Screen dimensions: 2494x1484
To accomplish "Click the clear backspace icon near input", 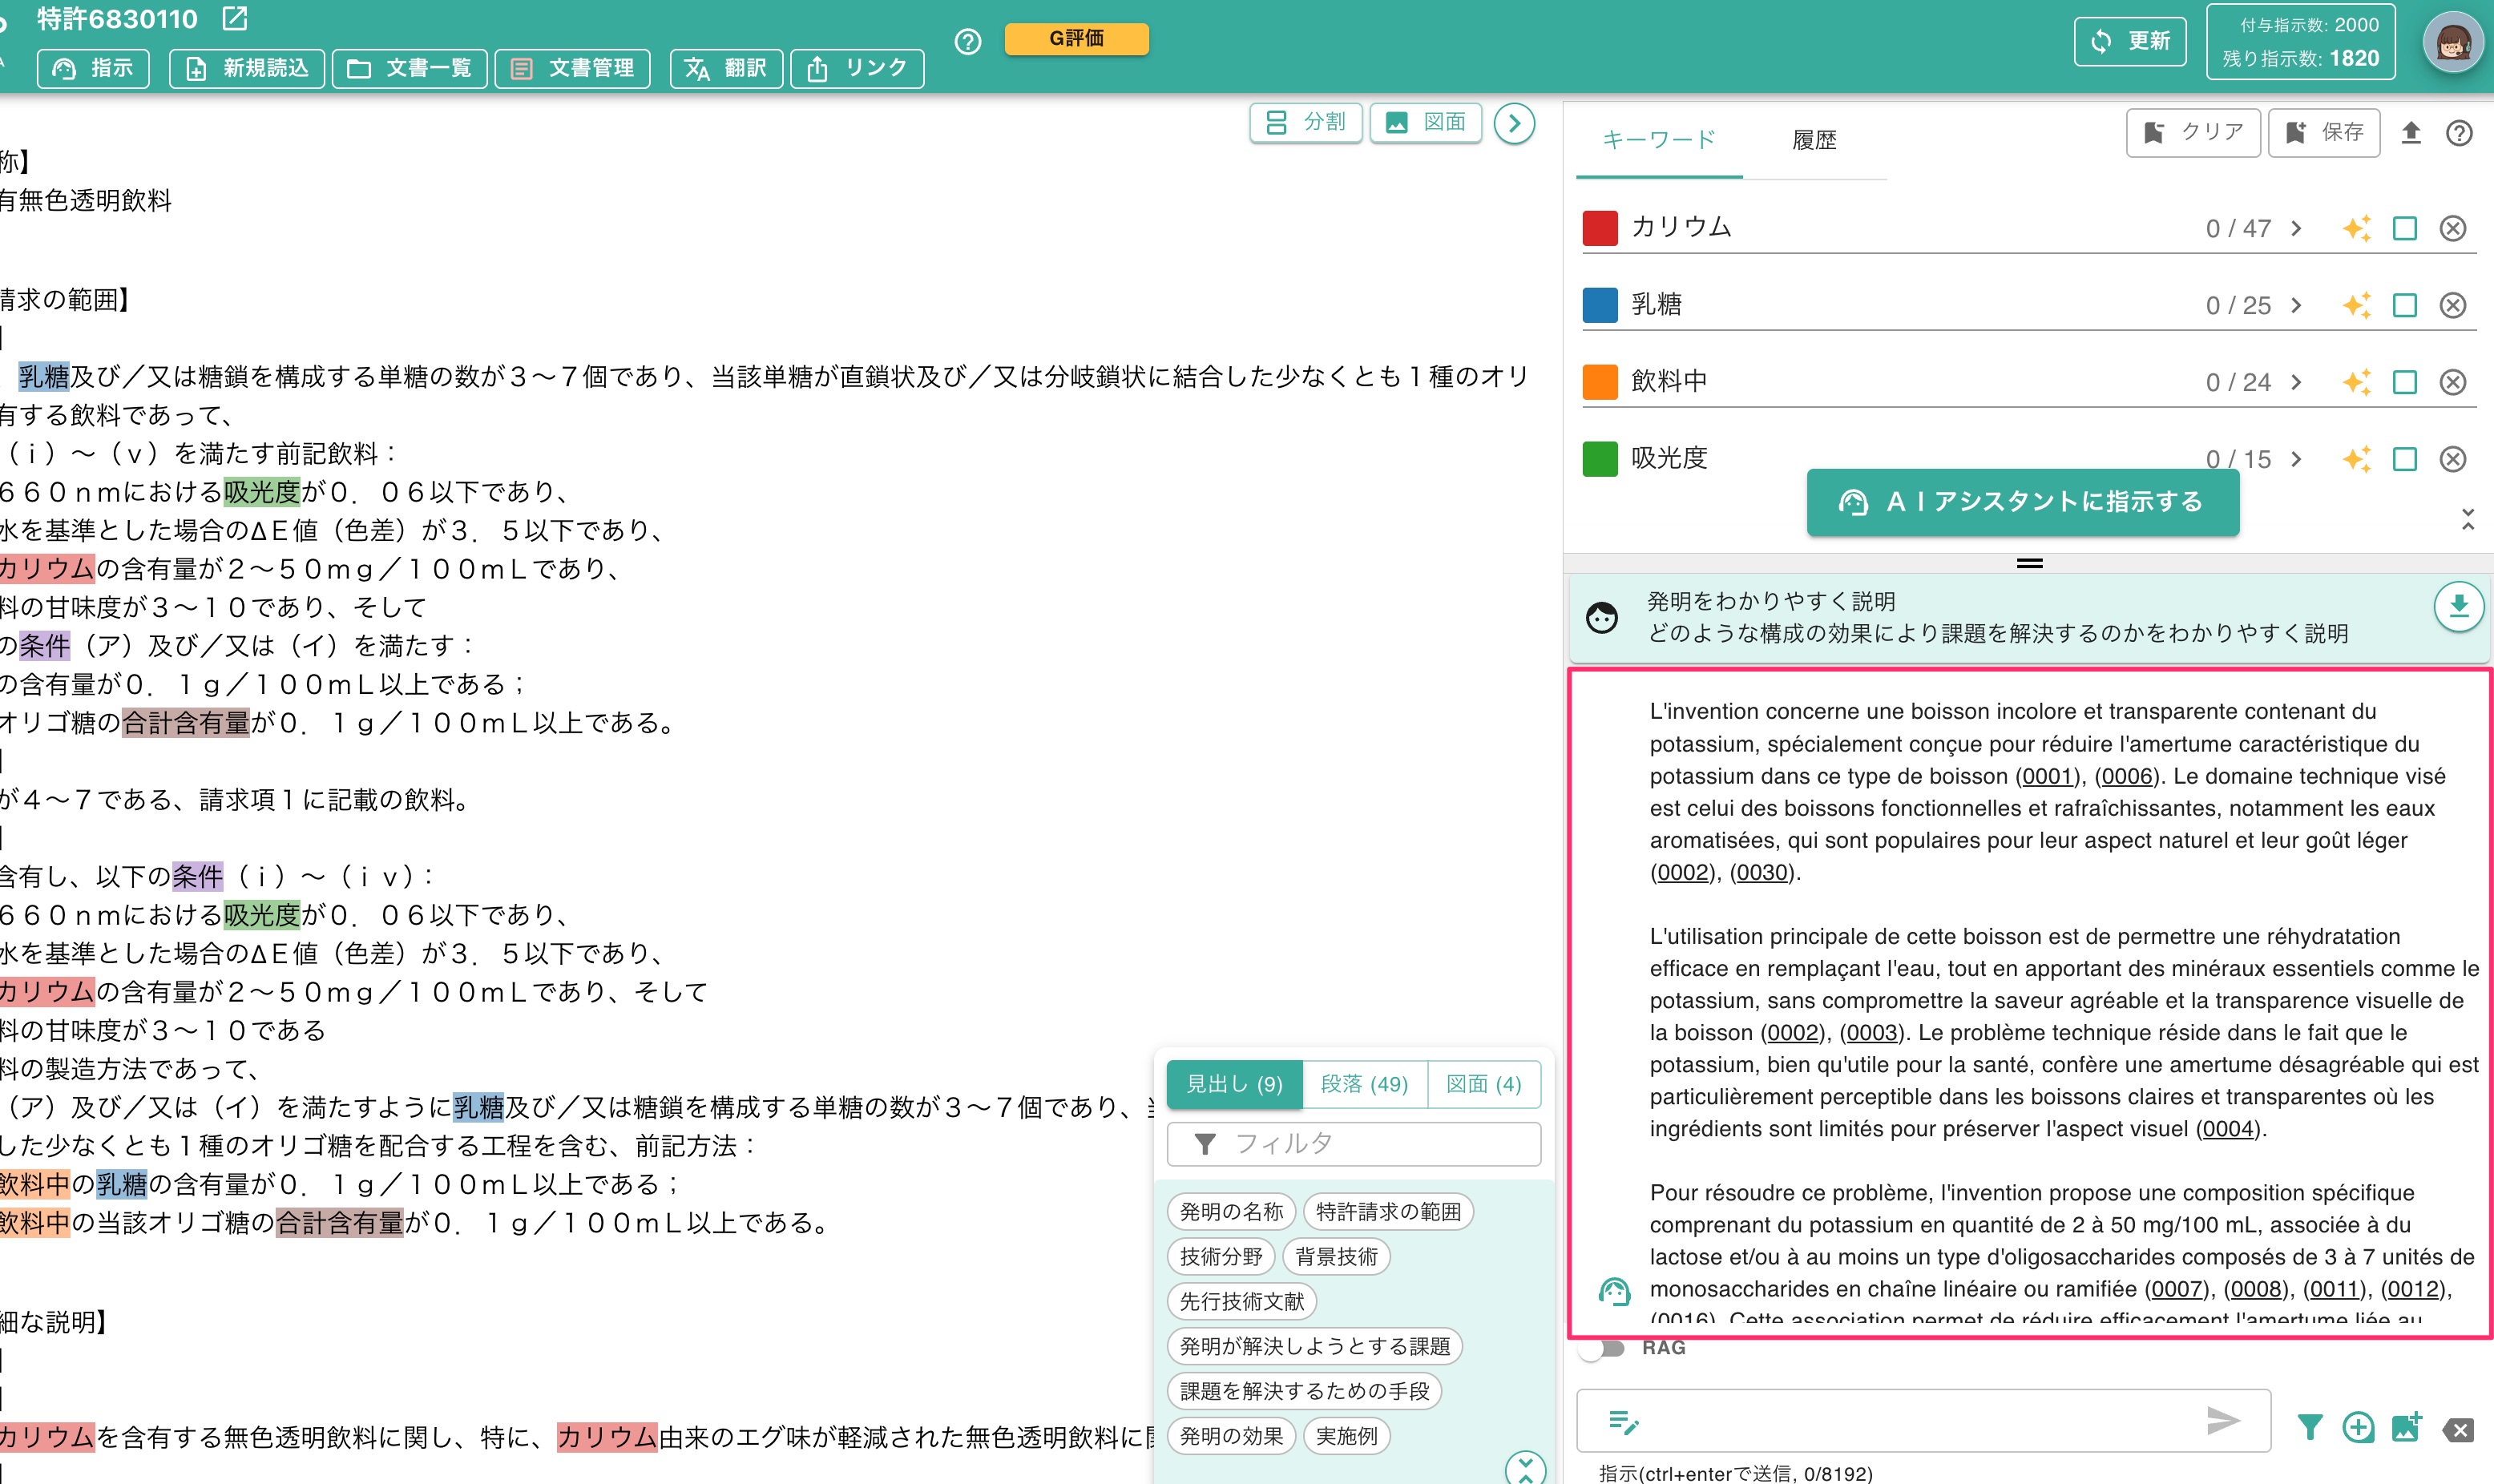I will tap(2458, 1430).
